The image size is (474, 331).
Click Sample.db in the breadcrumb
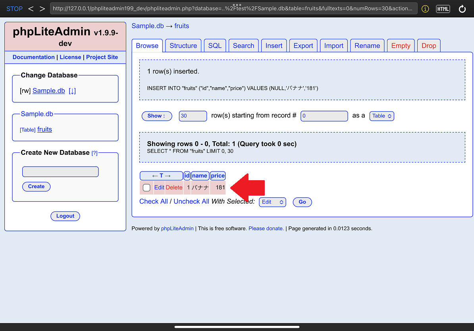coord(148,26)
